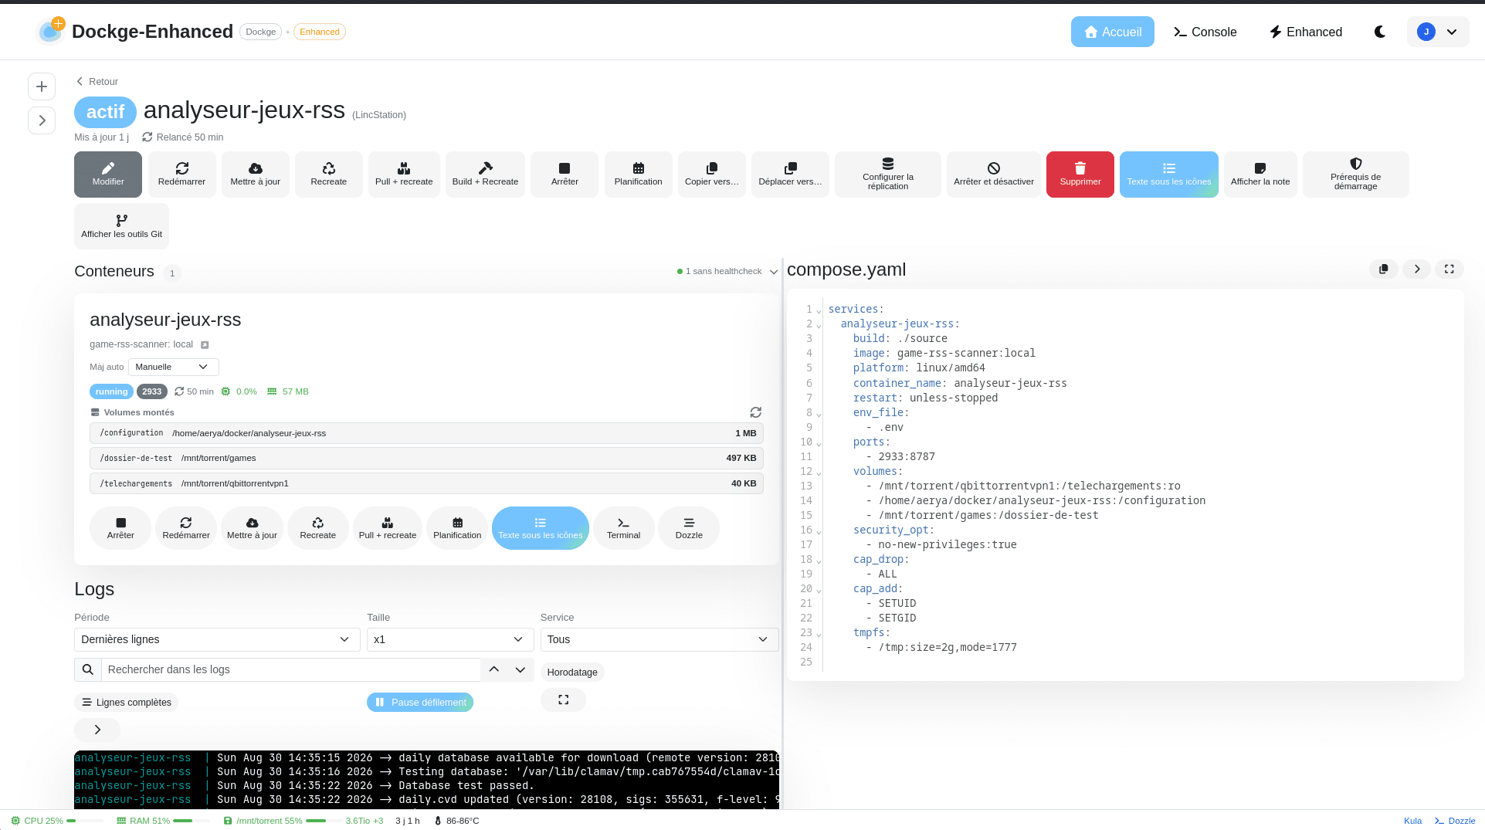Open the Kula link in the status bar
The height and width of the screenshot is (830, 1485).
(1412, 821)
